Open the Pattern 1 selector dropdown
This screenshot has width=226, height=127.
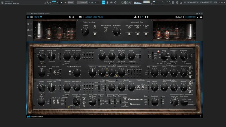tap(83, 2)
